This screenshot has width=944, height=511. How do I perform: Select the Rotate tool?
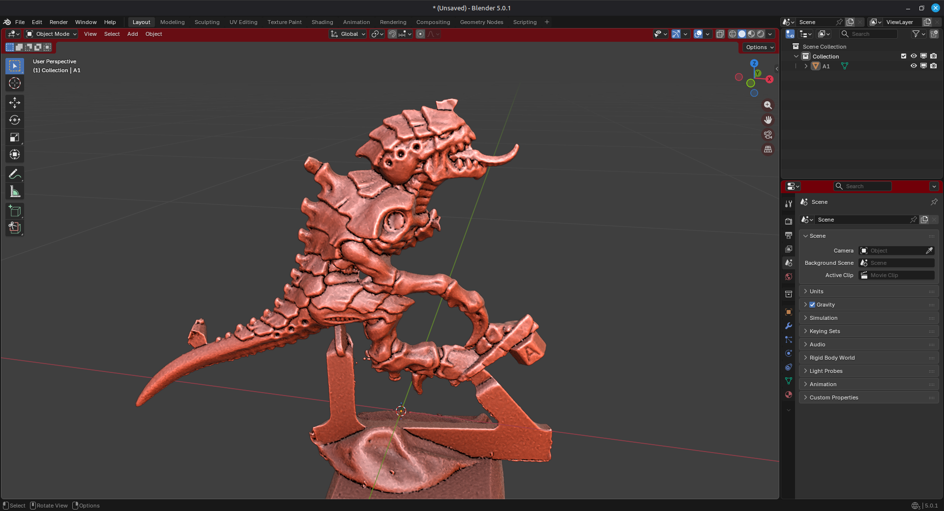[15, 120]
